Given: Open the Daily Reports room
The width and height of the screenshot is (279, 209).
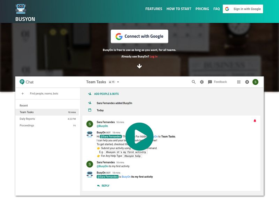Looking at the screenshot, I should pos(47,119).
